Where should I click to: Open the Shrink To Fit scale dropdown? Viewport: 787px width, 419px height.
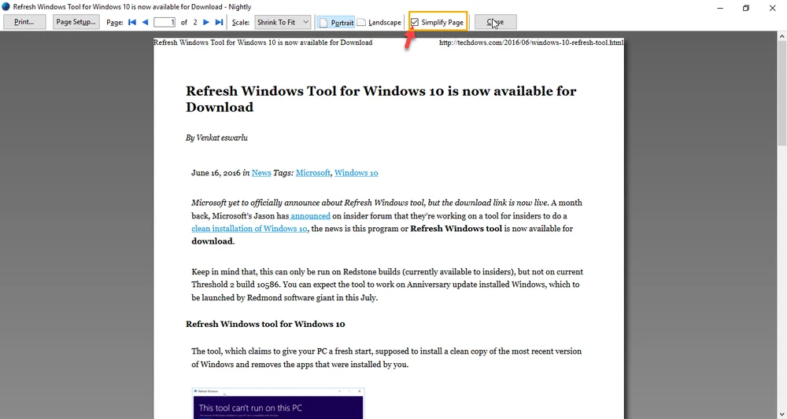pos(283,22)
